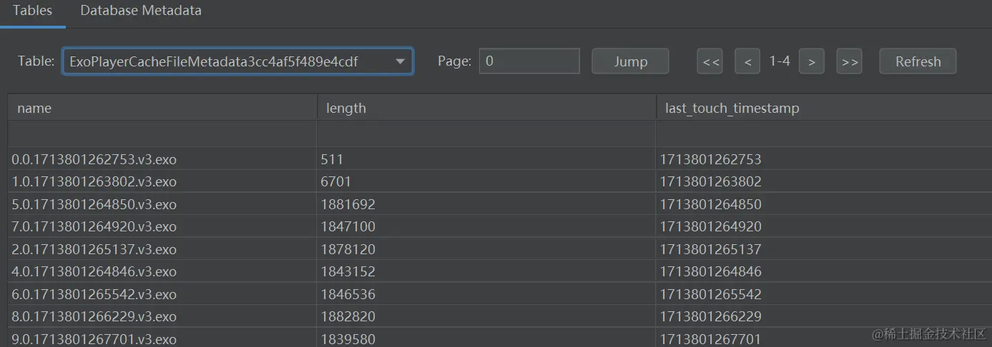
Task: Select cell 9.0.1713801267701.v3.exo
Action: (x=162, y=338)
